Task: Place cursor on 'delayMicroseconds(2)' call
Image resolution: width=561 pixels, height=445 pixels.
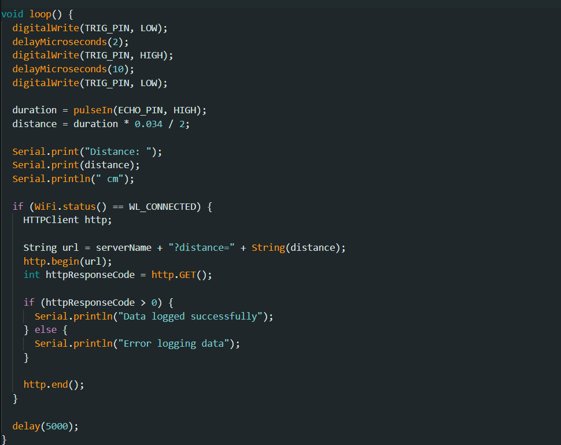Action: pyautogui.click(x=70, y=42)
